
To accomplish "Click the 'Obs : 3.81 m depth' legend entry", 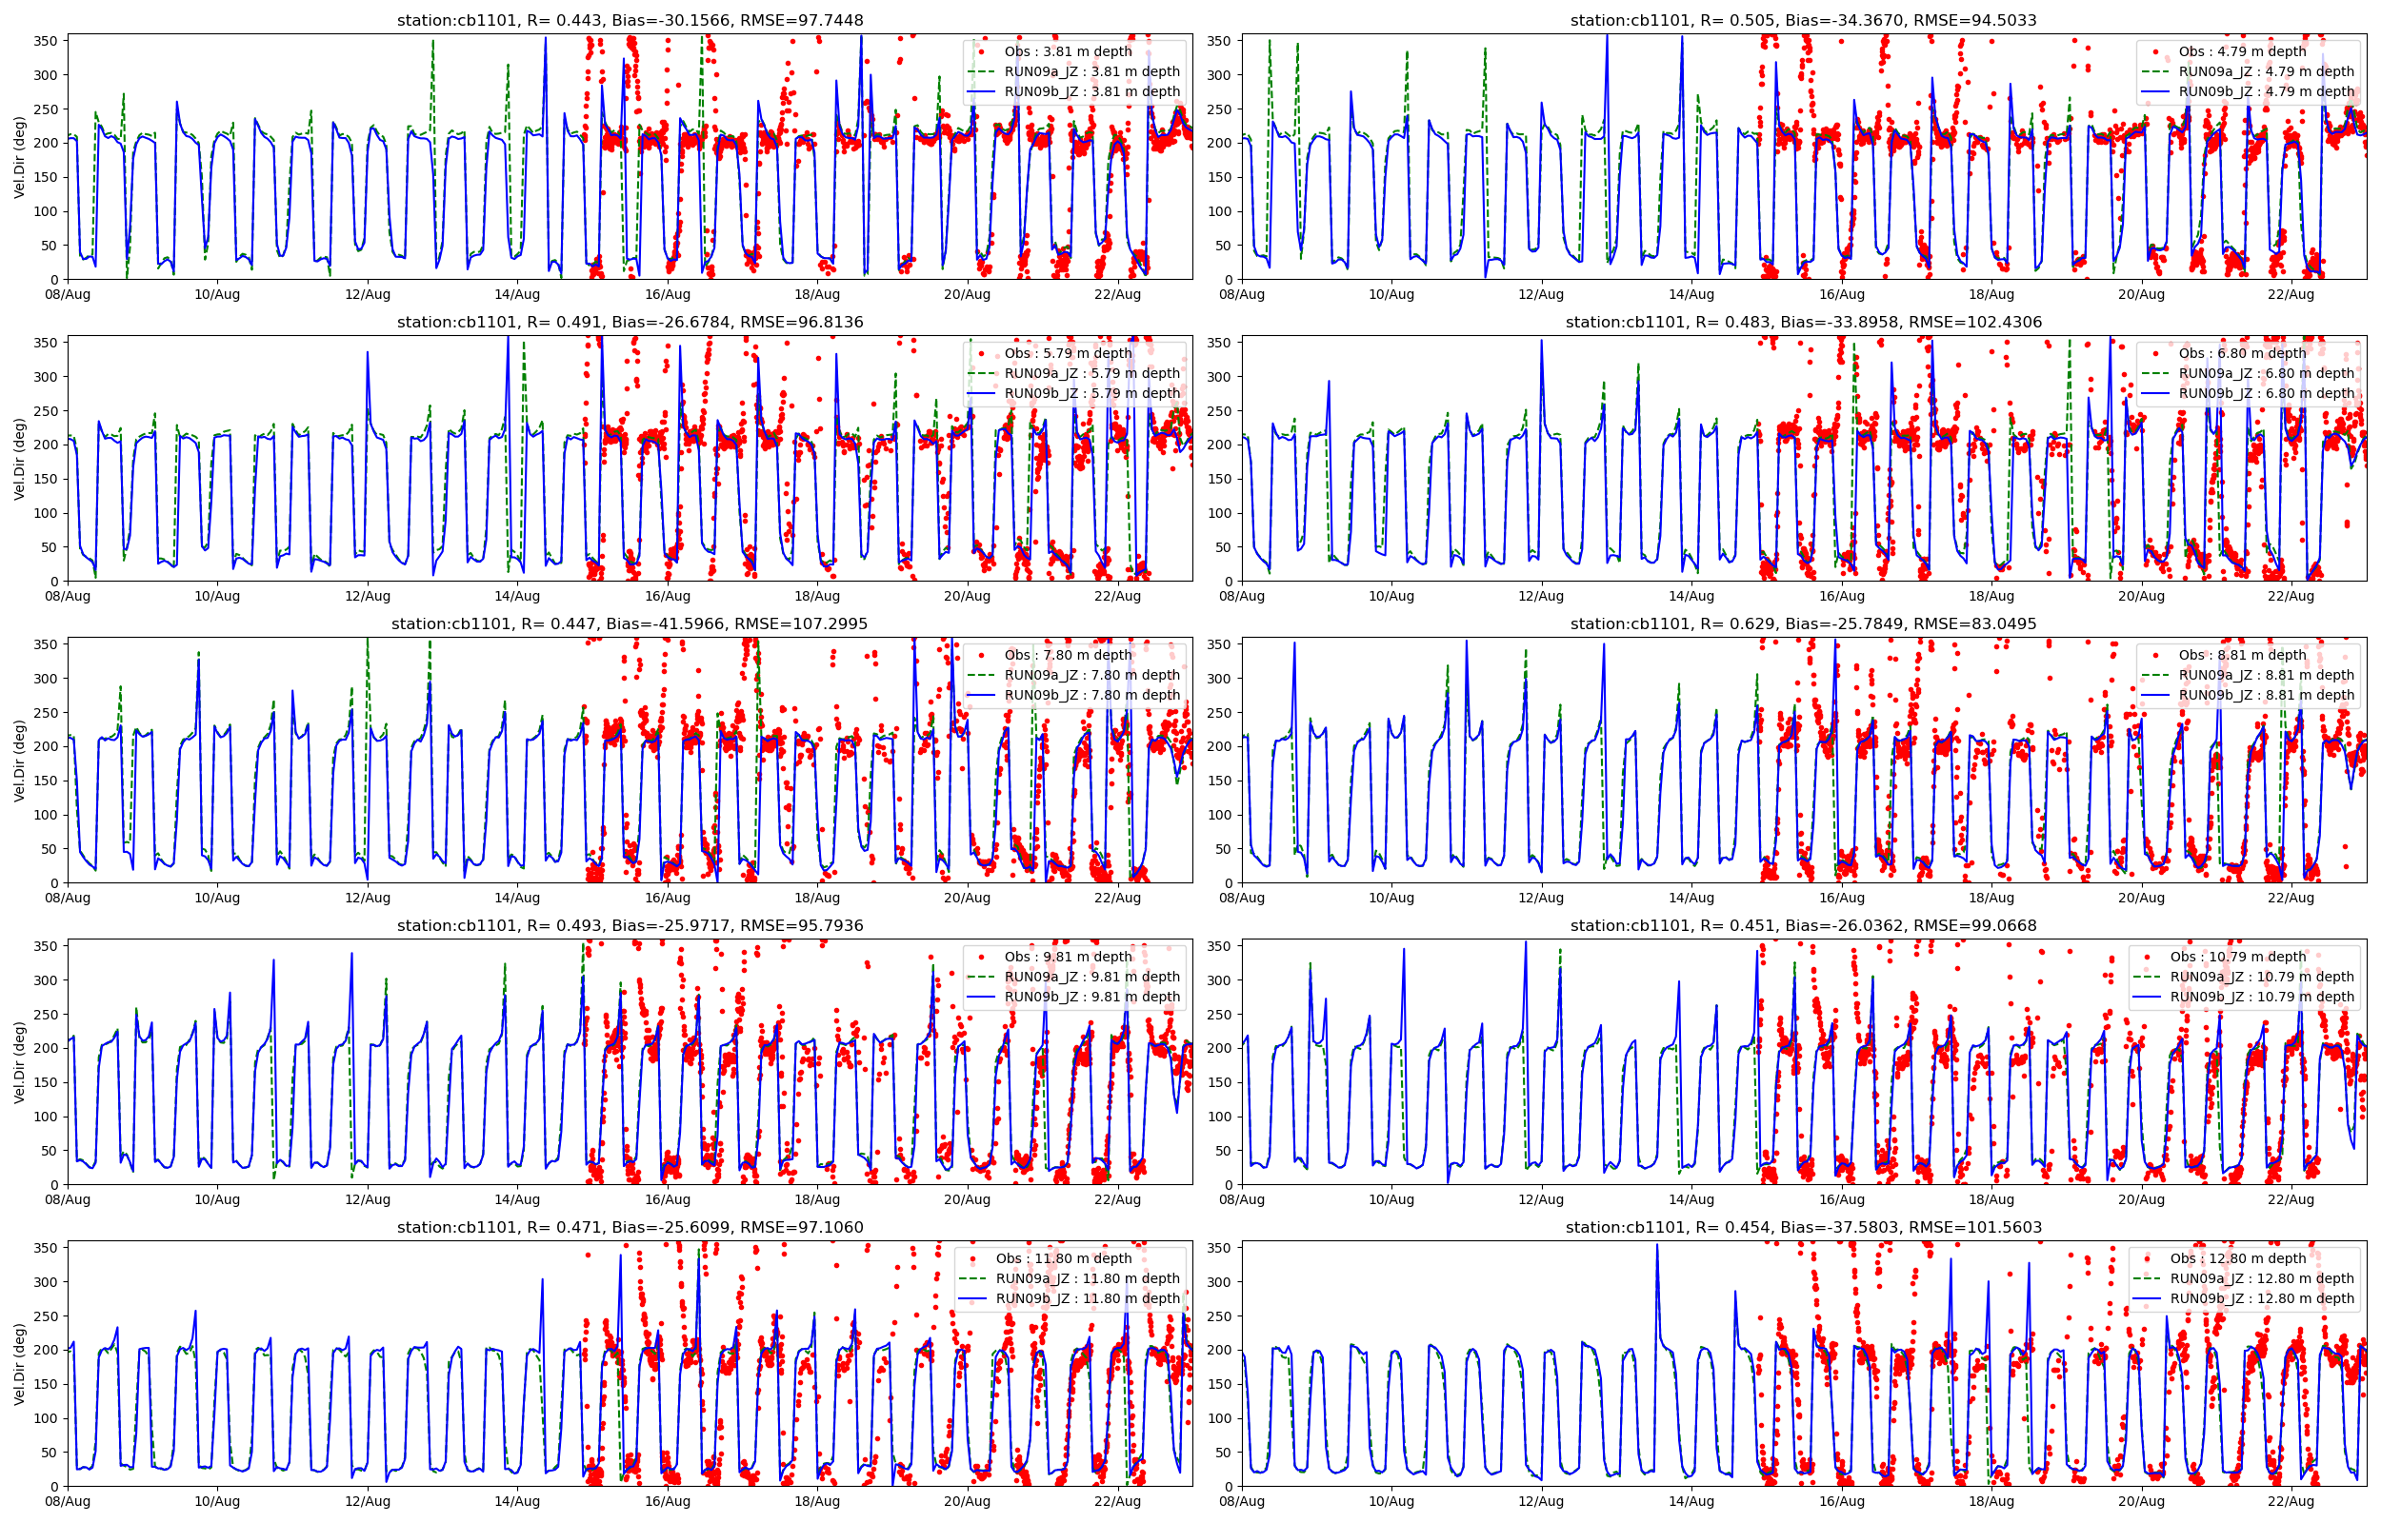I will point(1068,51).
